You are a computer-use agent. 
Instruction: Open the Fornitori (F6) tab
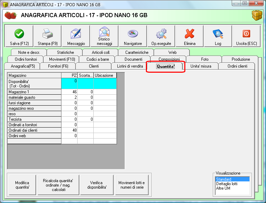click(x=58, y=66)
